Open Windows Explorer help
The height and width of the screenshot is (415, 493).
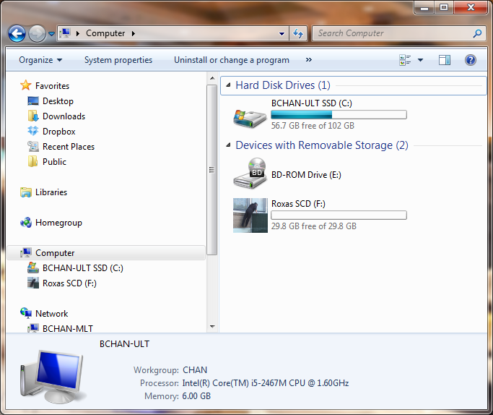(471, 60)
